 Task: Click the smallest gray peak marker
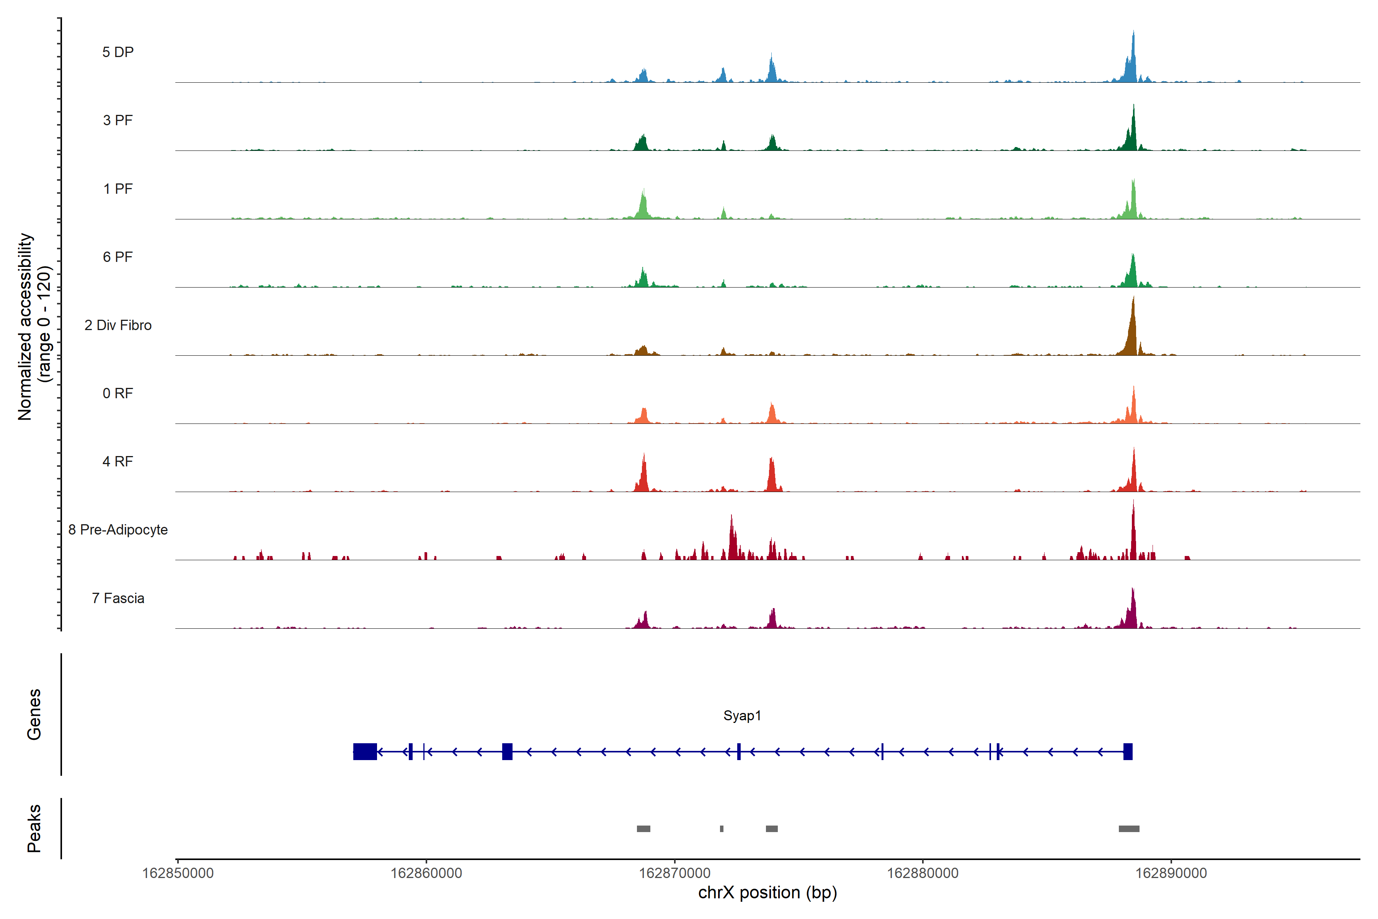coord(721,829)
